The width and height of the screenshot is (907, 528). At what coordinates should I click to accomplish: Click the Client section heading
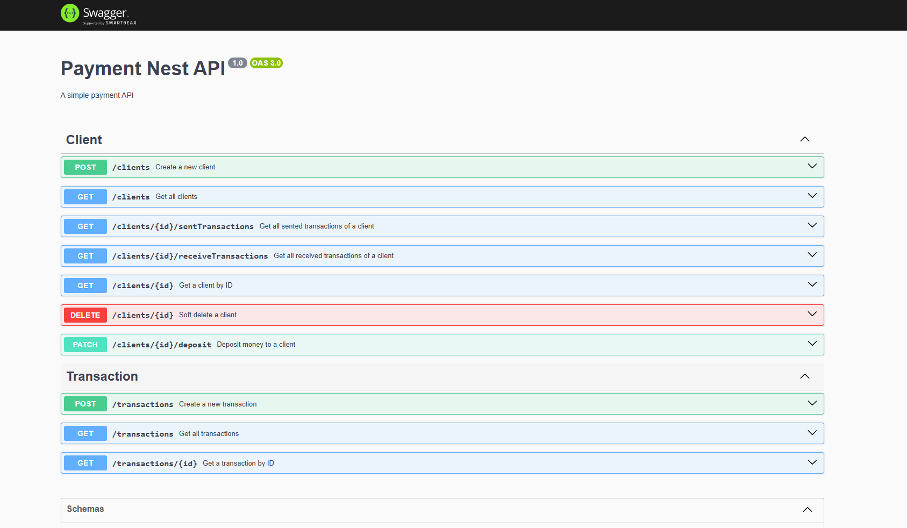(84, 139)
